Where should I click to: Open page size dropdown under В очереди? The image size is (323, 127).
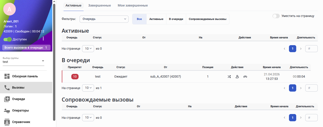click(x=88, y=88)
